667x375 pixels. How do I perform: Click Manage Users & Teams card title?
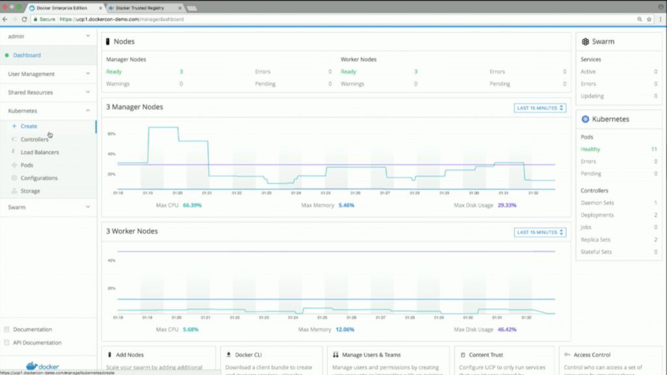(x=371, y=355)
